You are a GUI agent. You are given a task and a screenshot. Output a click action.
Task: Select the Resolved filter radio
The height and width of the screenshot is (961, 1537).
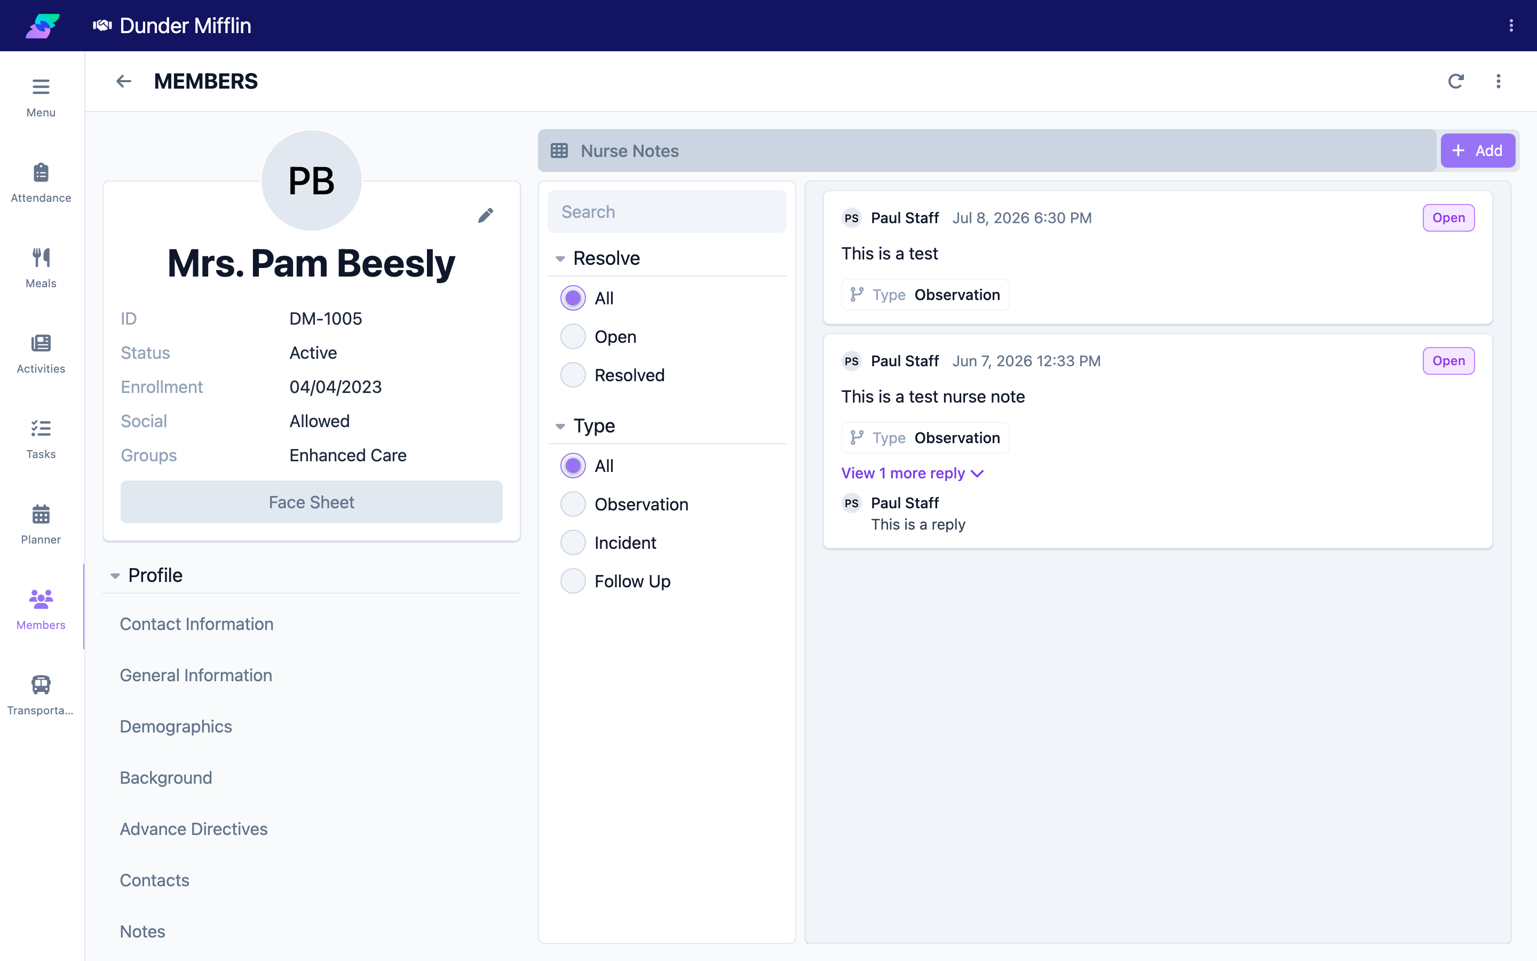[x=573, y=375]
